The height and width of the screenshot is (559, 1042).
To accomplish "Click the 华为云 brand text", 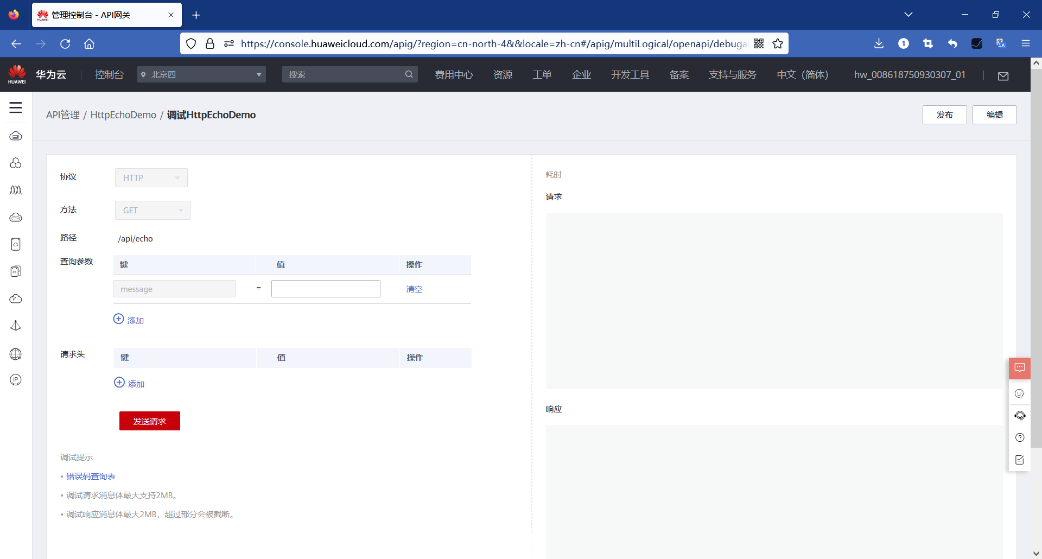I will (51, 74).
